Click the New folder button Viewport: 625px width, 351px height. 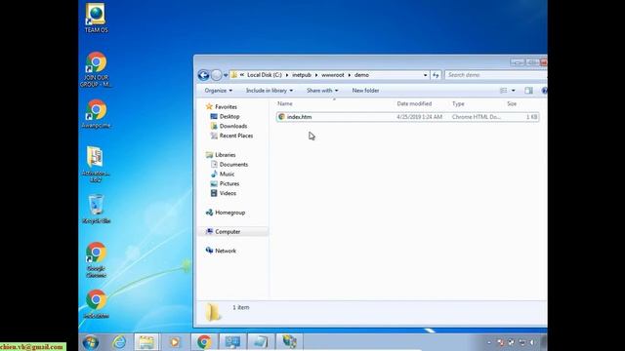pos(365,91)
